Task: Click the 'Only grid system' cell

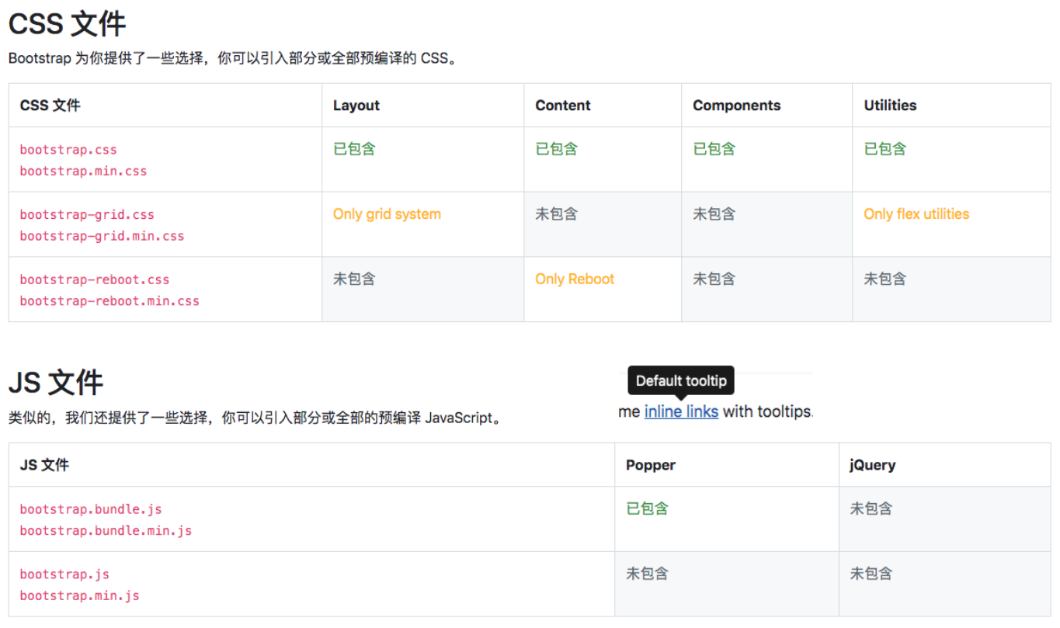Action: 387,214
